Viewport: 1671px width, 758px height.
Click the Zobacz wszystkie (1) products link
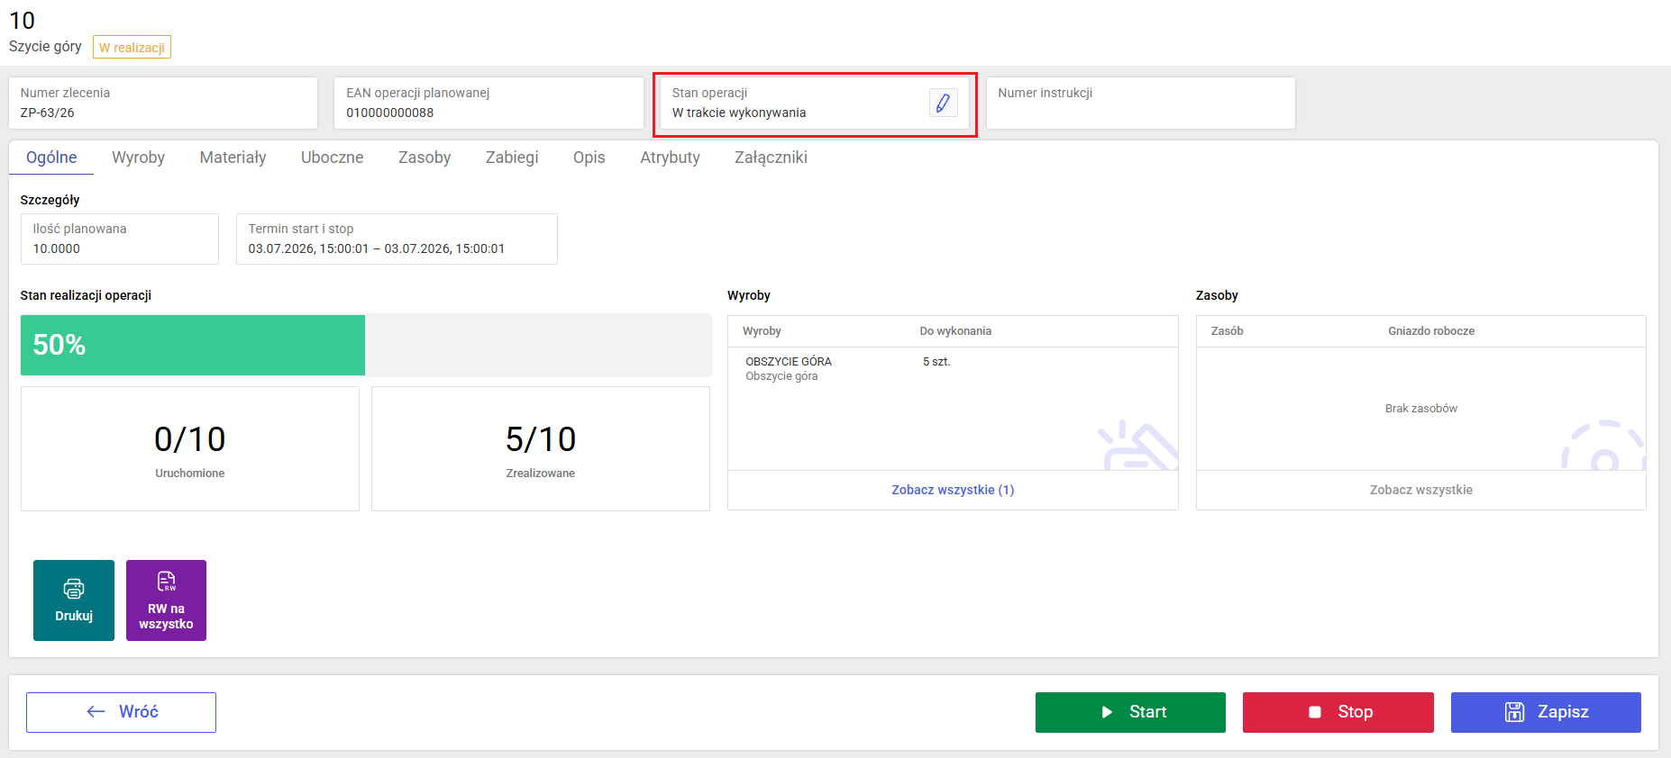953,490
